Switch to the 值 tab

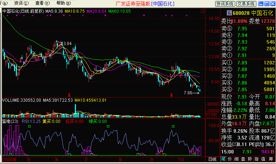coord(263,159)
